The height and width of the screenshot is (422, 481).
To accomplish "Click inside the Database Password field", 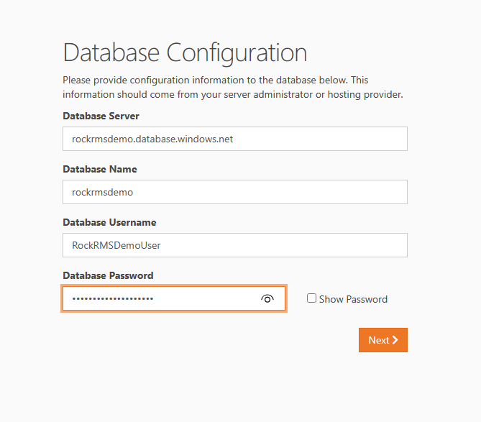I will (201, 299).
